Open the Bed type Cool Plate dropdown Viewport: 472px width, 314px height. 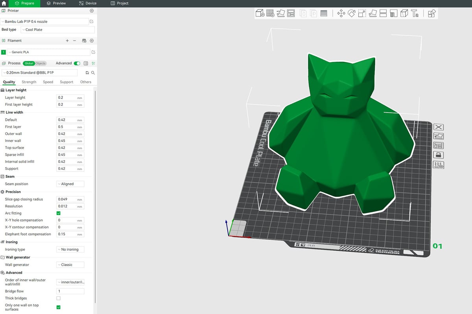click(x=57, y=30)
